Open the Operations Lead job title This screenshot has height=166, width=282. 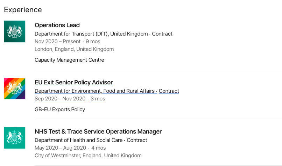pos(57,25)
